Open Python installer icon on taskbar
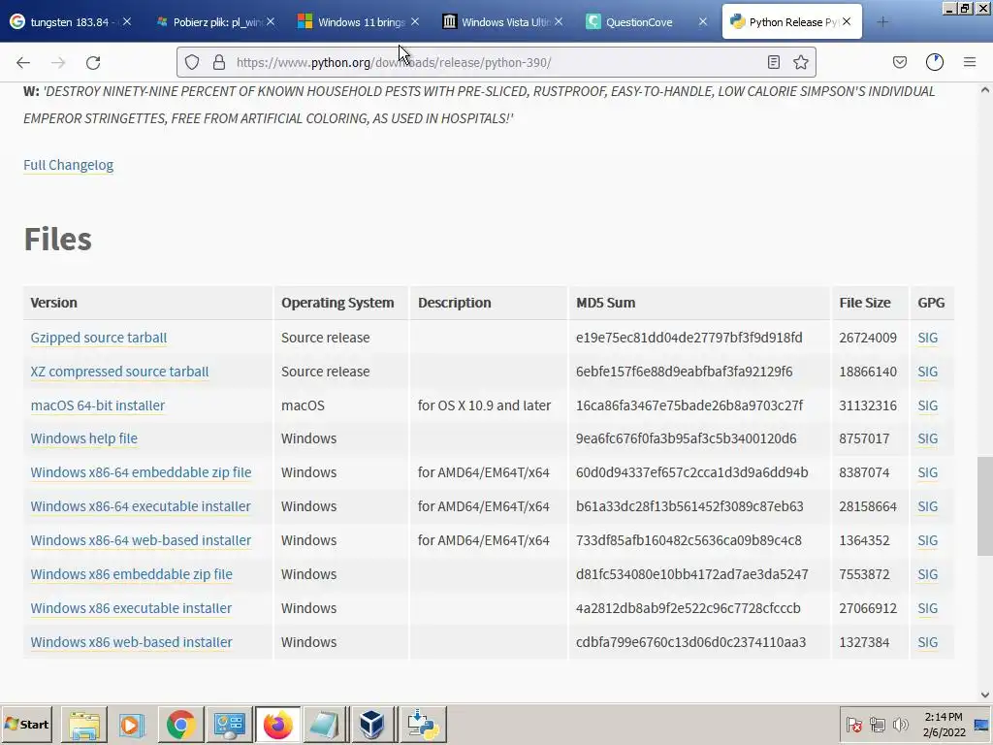 click(423, 725)
